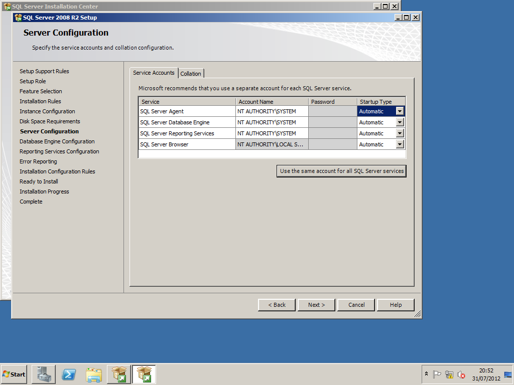
Task: Close the SQL Server Installation Center window
Action: (x=395, y=6)
